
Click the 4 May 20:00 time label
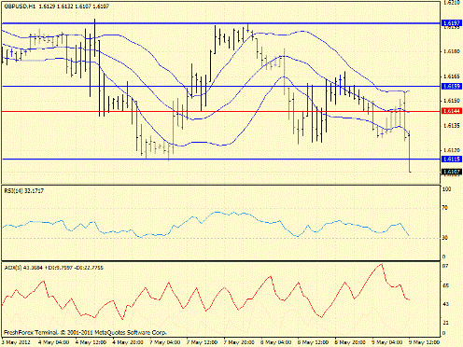[128, 342]
